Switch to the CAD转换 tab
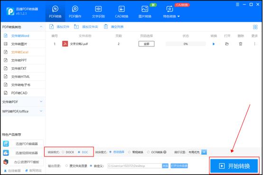This screenshot has width=263, height=175. [x=122, y=12]
